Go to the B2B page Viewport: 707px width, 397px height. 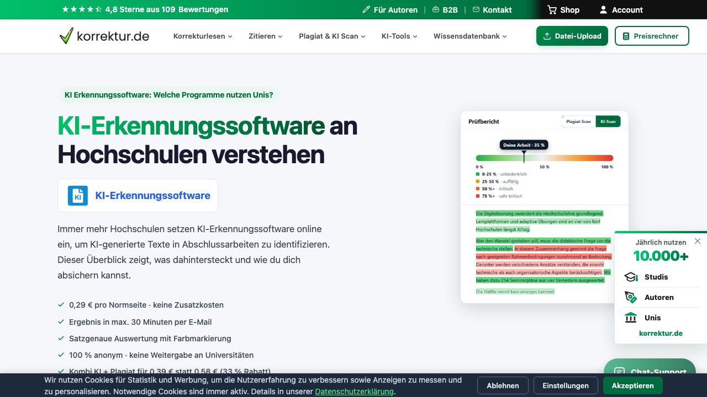click(x=445, y=10)
